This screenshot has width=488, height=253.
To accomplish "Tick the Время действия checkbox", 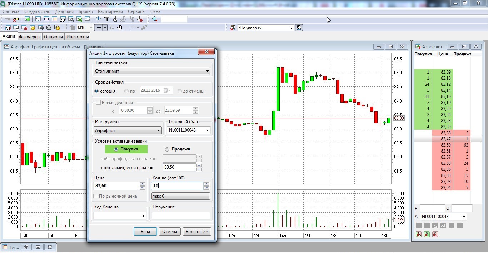I will [98, 103].
